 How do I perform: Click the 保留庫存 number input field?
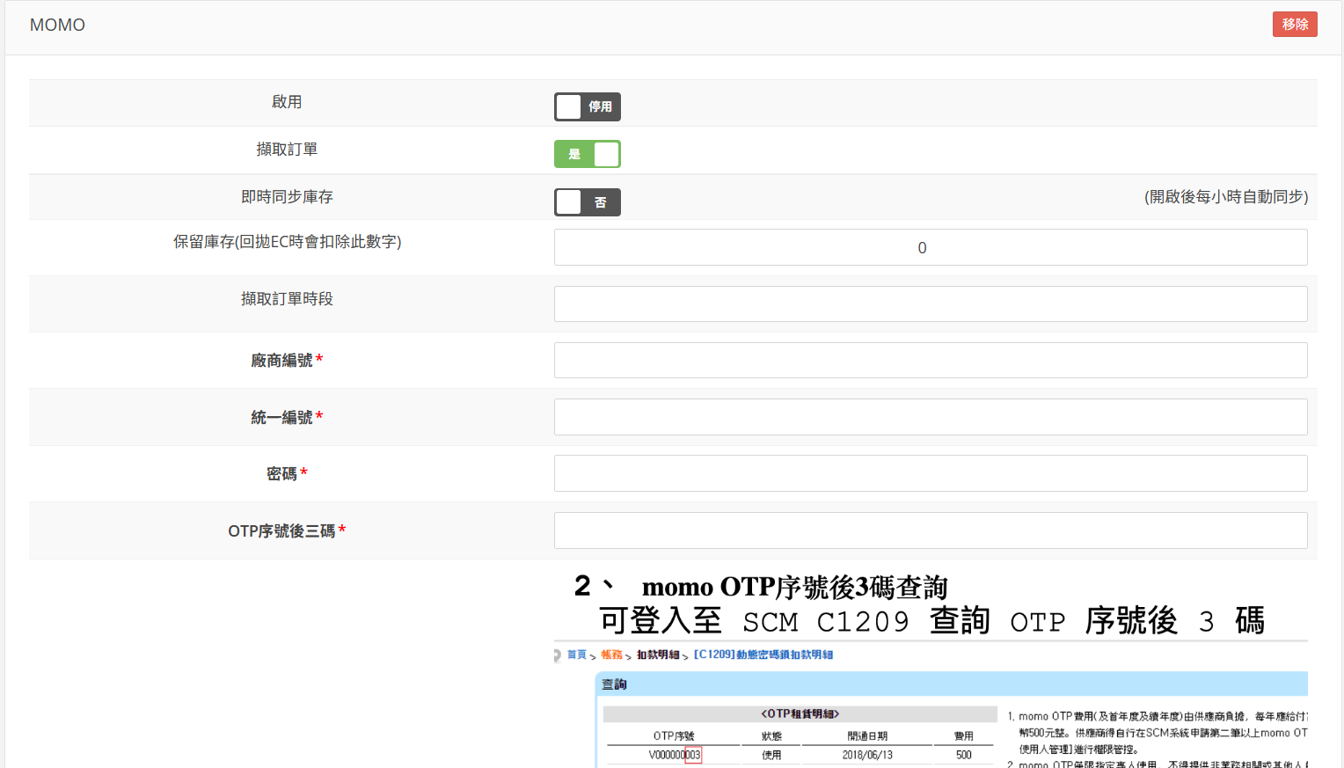pos(930,247)
